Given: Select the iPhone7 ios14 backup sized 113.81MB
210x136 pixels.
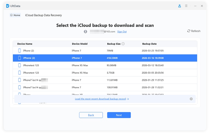Looking at the screenshot, I should [105, 80].
